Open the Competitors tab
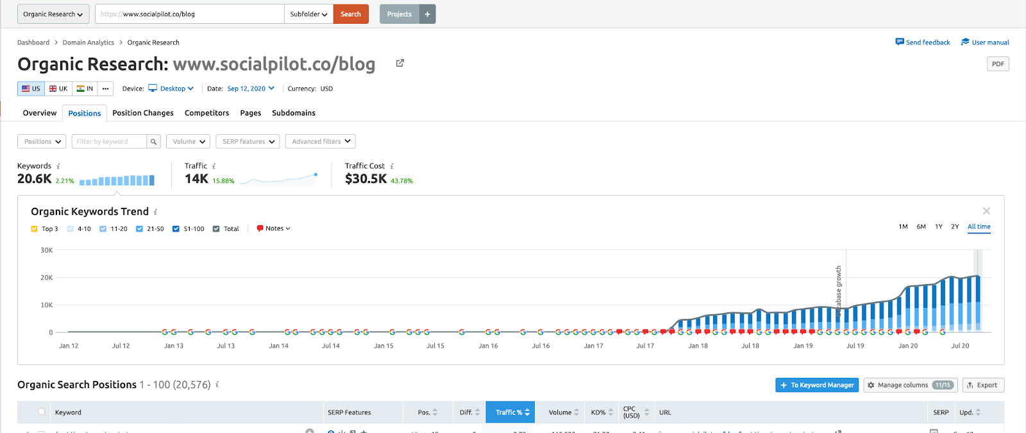This screenshot has width=1026, height=433. (206, 113)
